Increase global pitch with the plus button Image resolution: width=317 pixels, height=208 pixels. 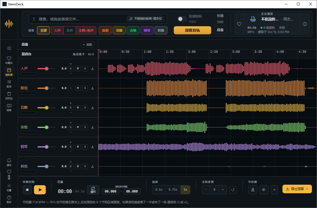click(223, 190)
